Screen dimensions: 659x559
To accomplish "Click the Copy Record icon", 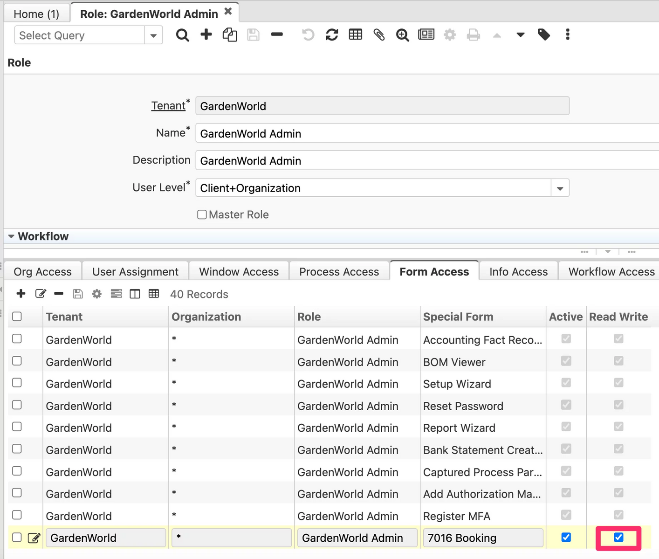I will point(229,35).
